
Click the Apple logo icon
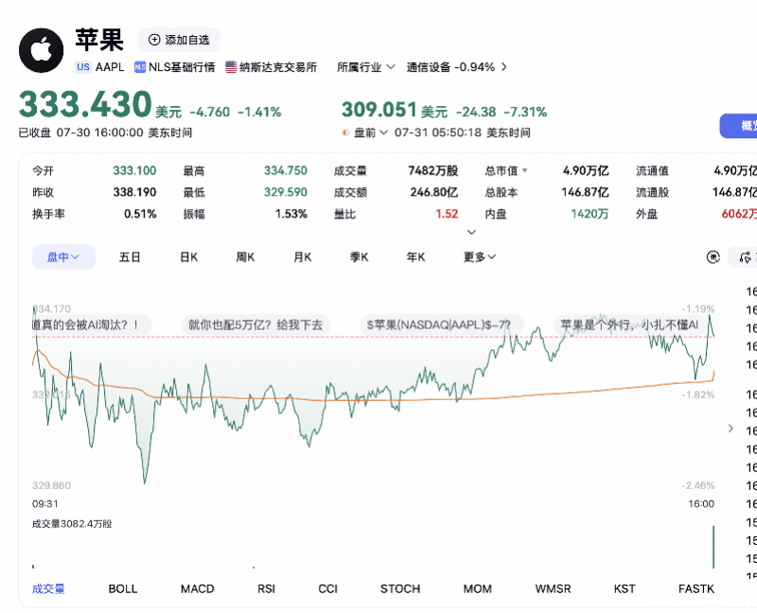pyautogui.click(x=41, y=50)
